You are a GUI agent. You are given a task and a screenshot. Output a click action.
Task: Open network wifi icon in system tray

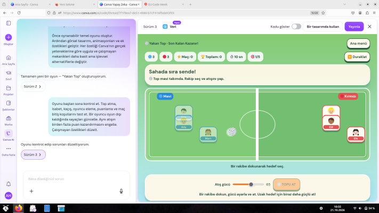(354, 208)
